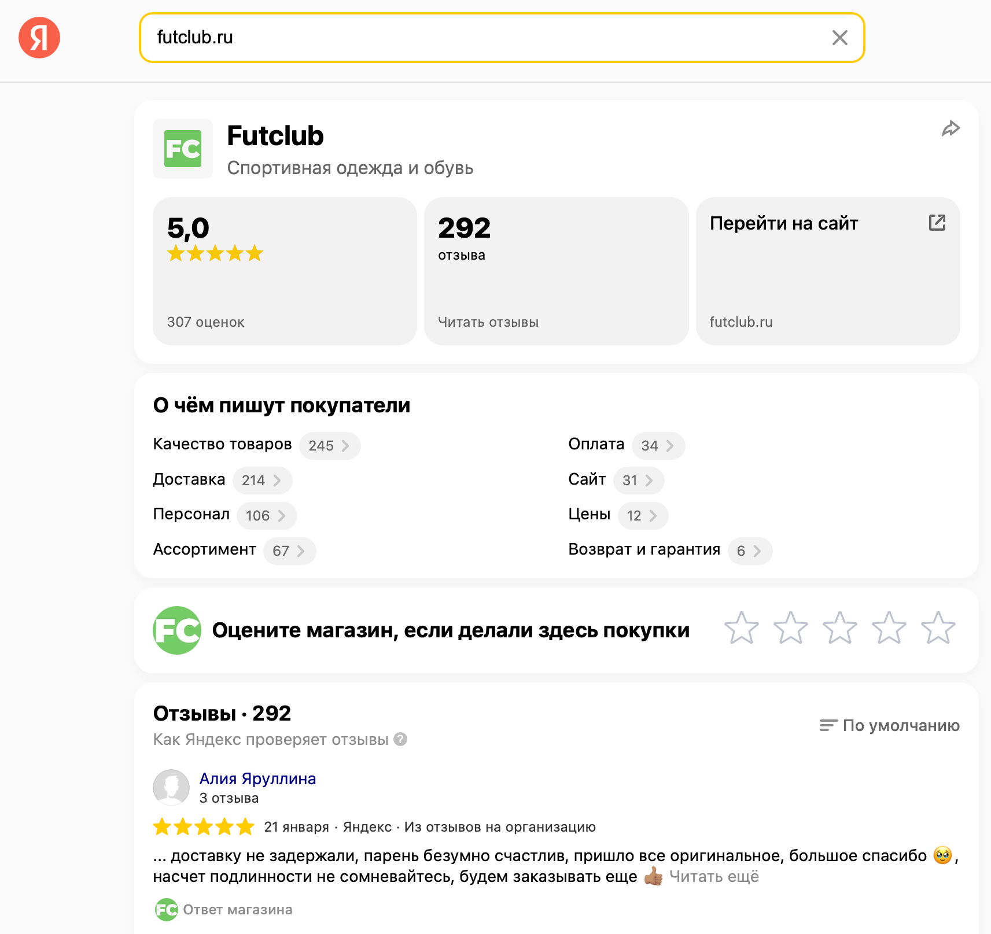Rate the shop two stars
This screenshot has width=991, height=934.
coord(791,629)
